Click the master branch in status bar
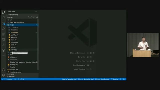The height and width of the screenshot is (90, 160). tap(9, 79)
